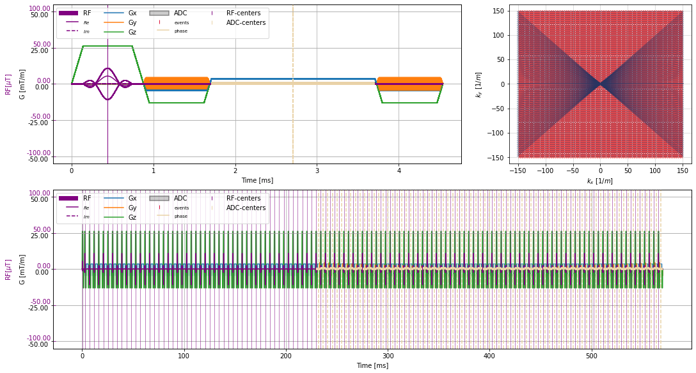Click RF-centers legend label in top plot

click(244, 13)
